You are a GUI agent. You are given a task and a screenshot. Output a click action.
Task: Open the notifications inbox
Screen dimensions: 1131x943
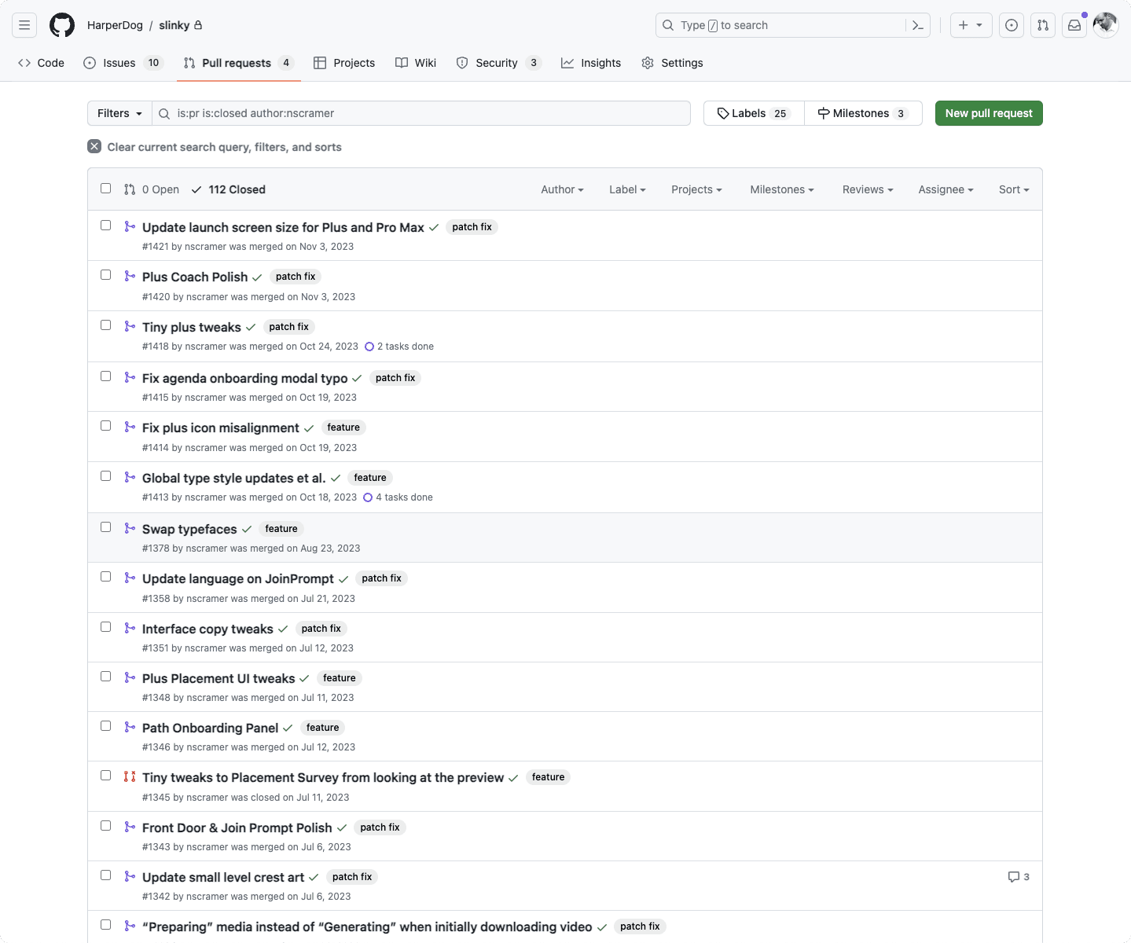(1074, 25)
